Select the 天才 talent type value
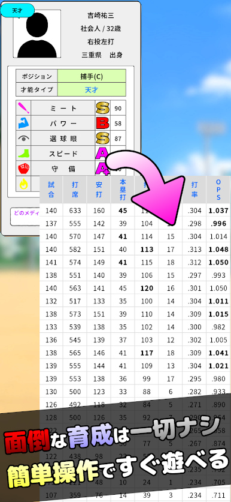Image resolution: width=231 pixels, height=502 pixels. [92, 89]
